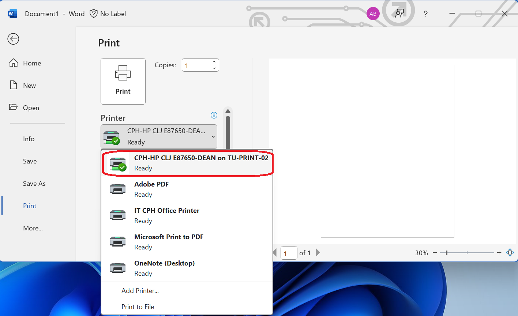Screen dimensions: 518x316
Task: Click the current page number field
Action: click(289, 253)
